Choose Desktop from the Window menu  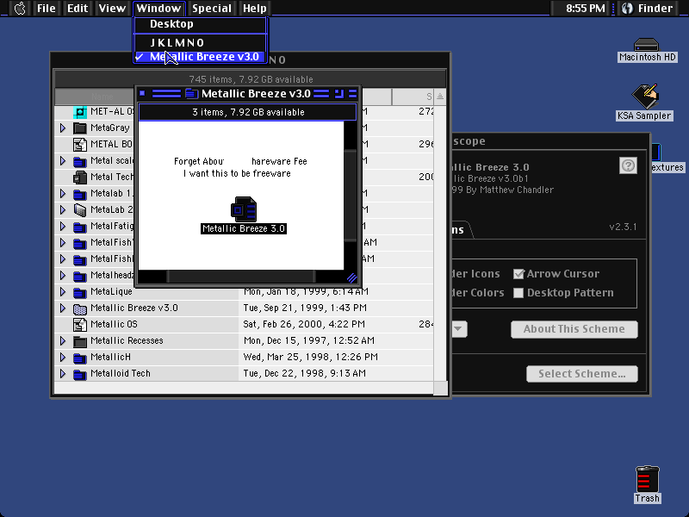[201, 24]
